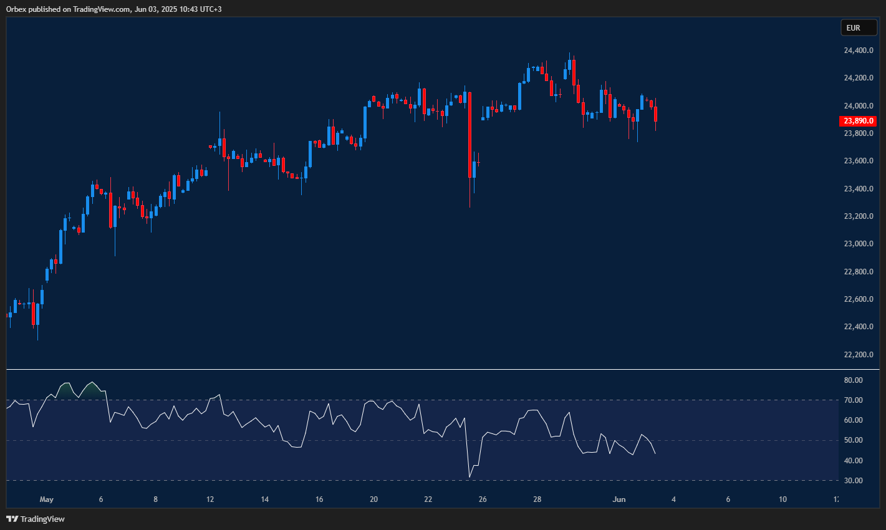Click the TradingView logo icon
This screenshot has width=886, height=530.
[12, 519]
